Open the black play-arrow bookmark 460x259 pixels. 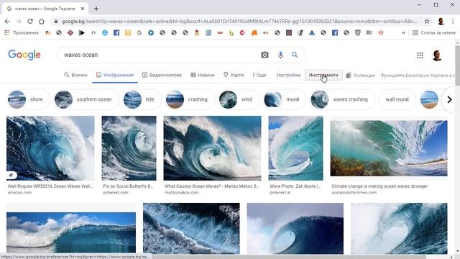pyautogui.click(x=82, y=32)
